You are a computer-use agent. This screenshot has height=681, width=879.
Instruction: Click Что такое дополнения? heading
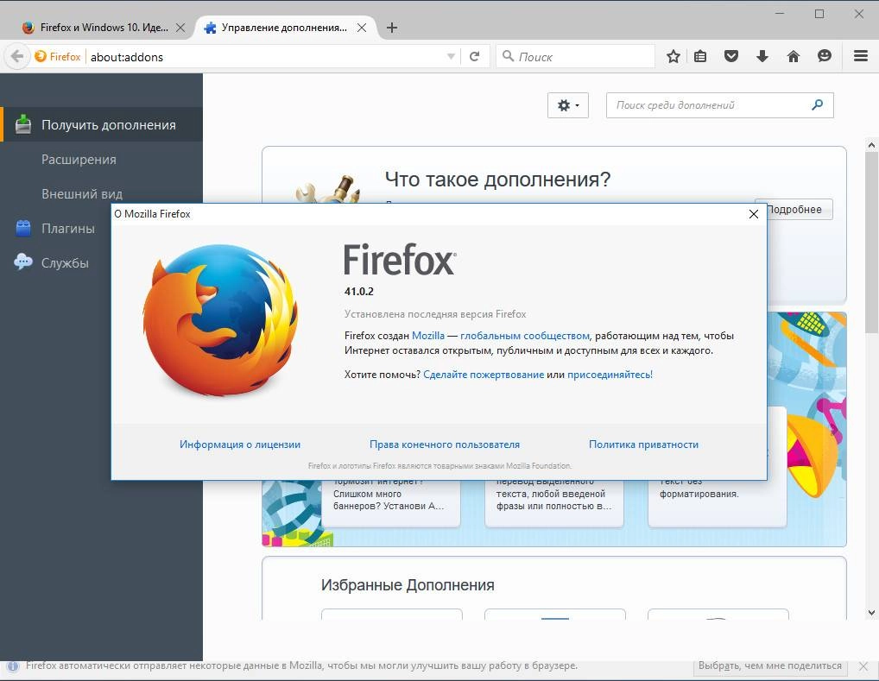[497, 180]
